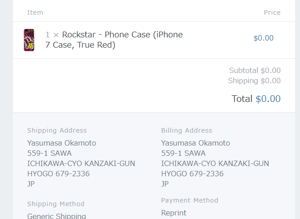300x219 pixels.
Task: Click the billing JP country code
Action: (165, 184)
